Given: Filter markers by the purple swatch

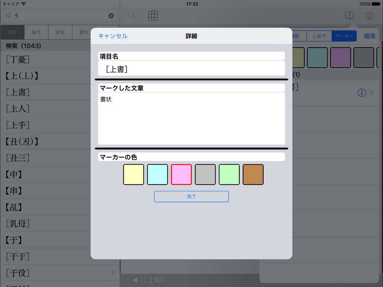Looking at the screenshot, I should pyautogui.click(x=340, y=58).
